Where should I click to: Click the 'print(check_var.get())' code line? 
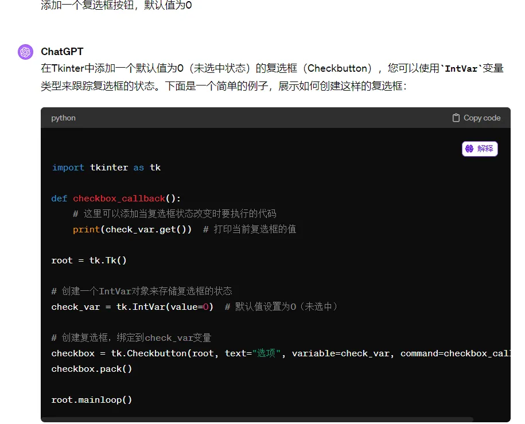point(133,229)
